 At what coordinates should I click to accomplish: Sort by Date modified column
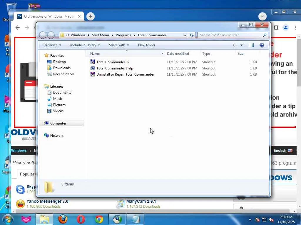(x=178, y=54)
